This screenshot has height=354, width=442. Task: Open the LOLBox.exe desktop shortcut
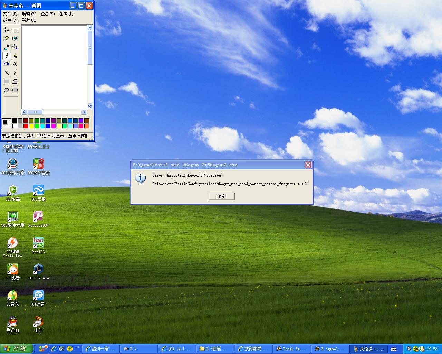(38, 272)
